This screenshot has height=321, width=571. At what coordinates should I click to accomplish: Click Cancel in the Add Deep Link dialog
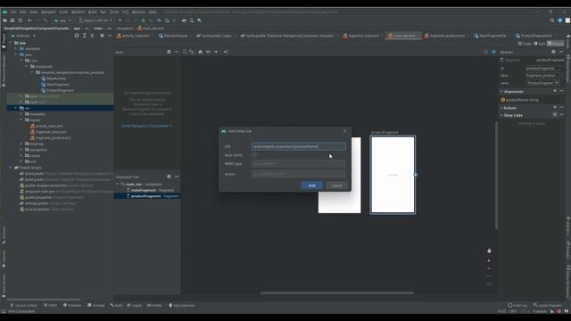pyautogui.click(x=336, y=185)
